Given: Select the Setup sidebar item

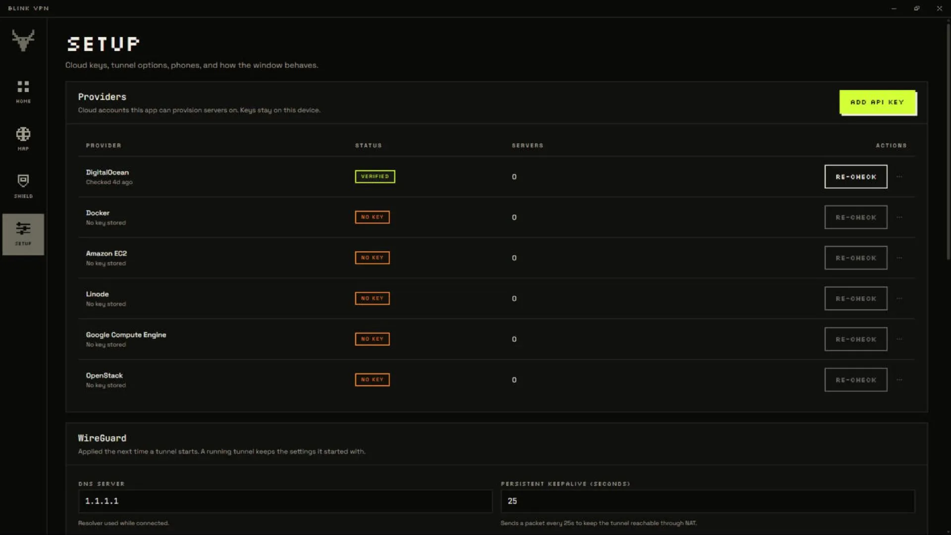Looking at the screenshot, I should [x=23, y=234].
